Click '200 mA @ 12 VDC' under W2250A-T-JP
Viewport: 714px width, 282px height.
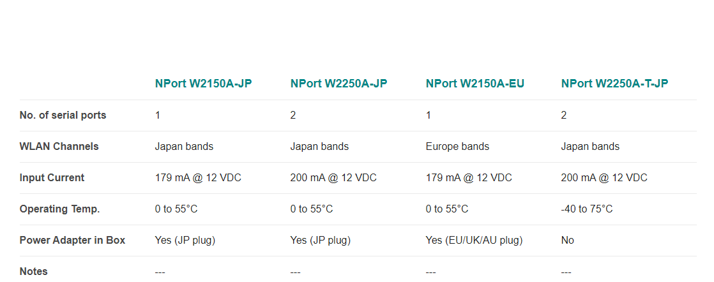tap(604, 177)
